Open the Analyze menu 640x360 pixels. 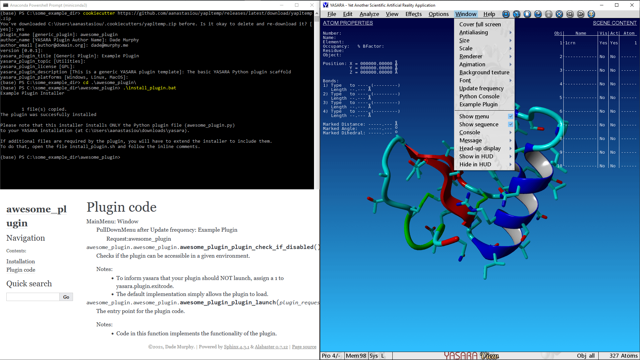pos(369,14)
